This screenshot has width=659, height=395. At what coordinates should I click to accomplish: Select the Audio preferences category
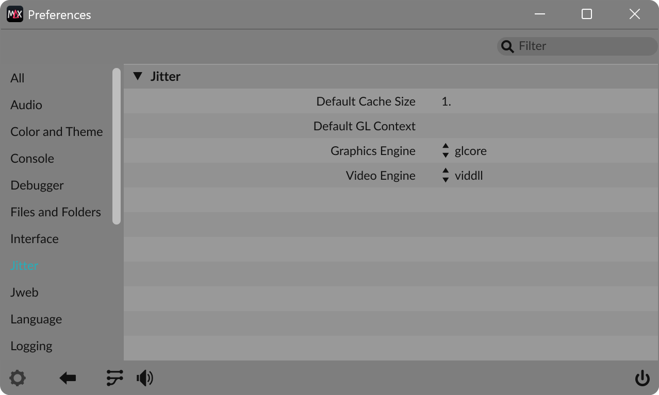click(26, 105)
